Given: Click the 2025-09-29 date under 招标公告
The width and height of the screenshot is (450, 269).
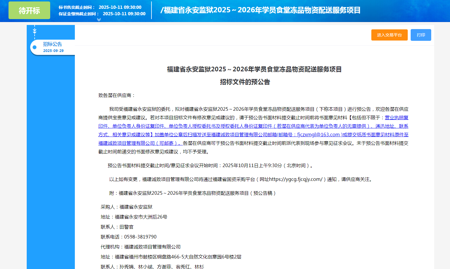Looking at the screenshot, I should (x=53, y=51).
